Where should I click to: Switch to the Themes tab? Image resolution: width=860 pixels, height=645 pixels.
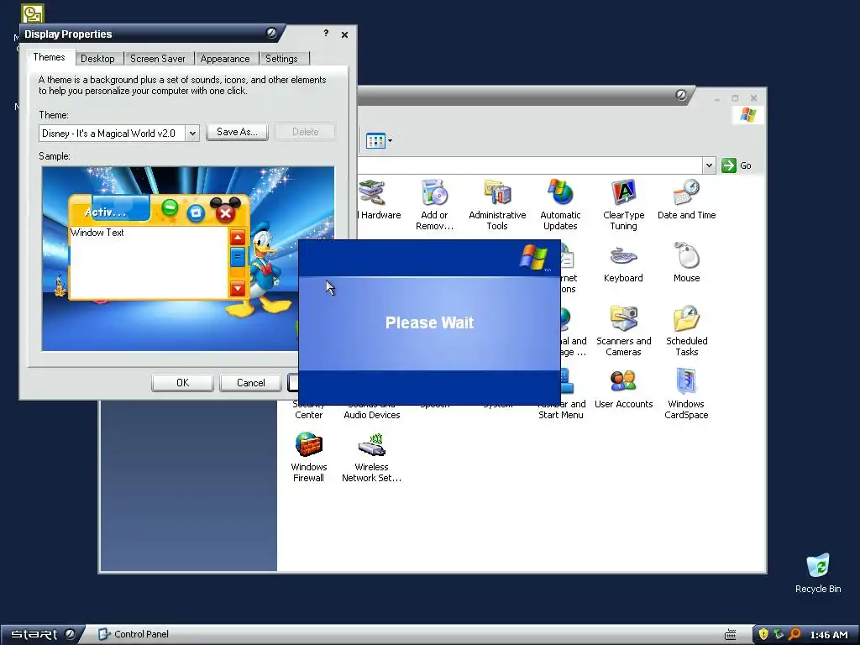tap(49, 57)
